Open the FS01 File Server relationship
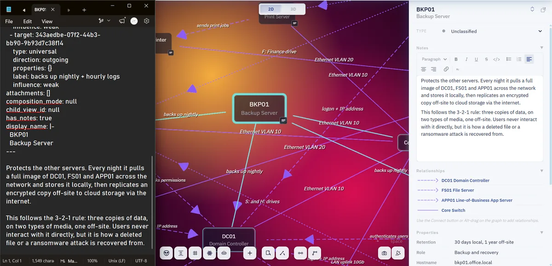This screenshot has width=552, height=266. pyautogui.click(x=458, y=190)
